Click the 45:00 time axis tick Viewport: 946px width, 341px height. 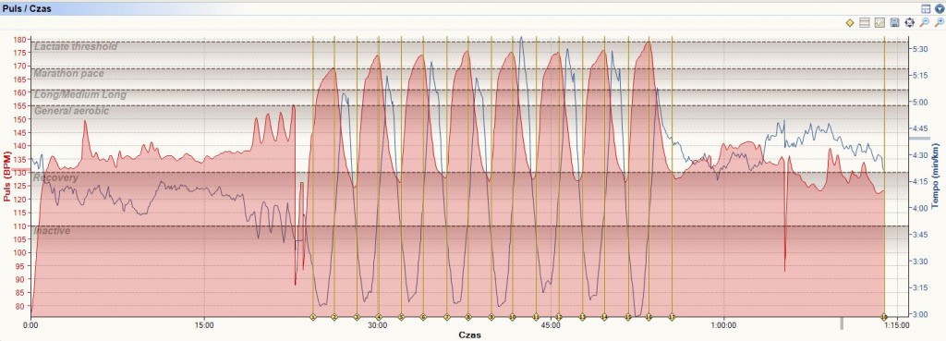tap(551, 325)
